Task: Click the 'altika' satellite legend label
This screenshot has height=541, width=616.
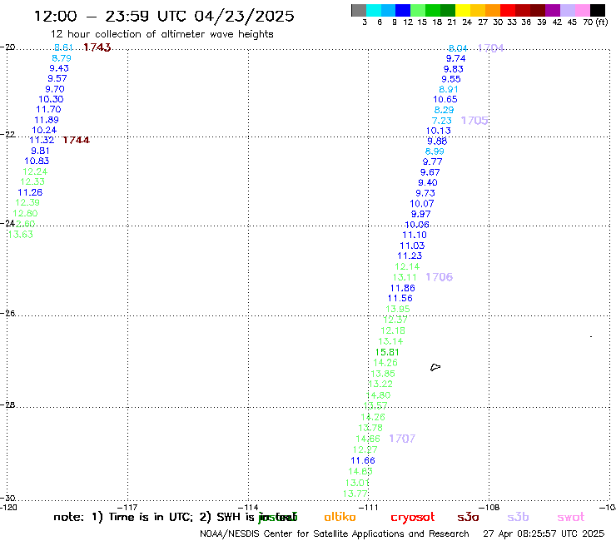Action: 340,517
